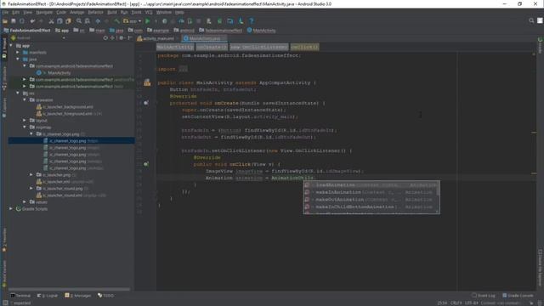The width and height of the screenshot is (544, 306).
Task: Click the Find magnifier toolbar icon
Action: (x=79, y=21)
